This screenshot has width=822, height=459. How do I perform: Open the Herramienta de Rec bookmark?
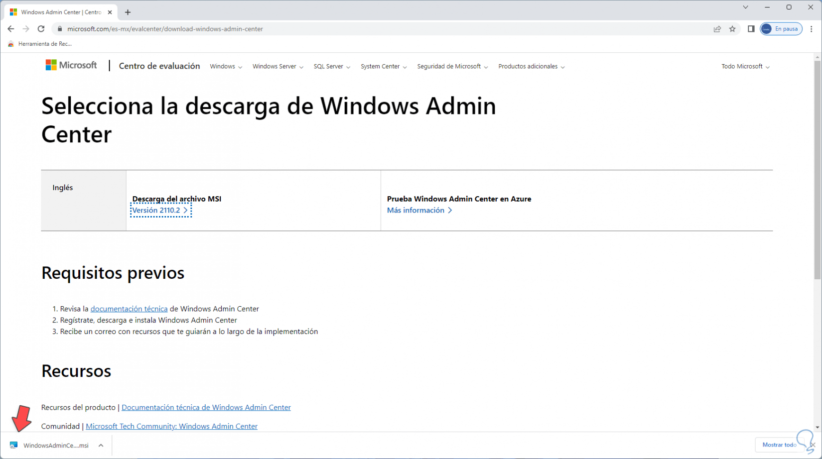(40, 44)
